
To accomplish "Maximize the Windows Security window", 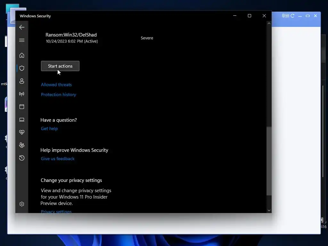I will click(x=249, y=16).
